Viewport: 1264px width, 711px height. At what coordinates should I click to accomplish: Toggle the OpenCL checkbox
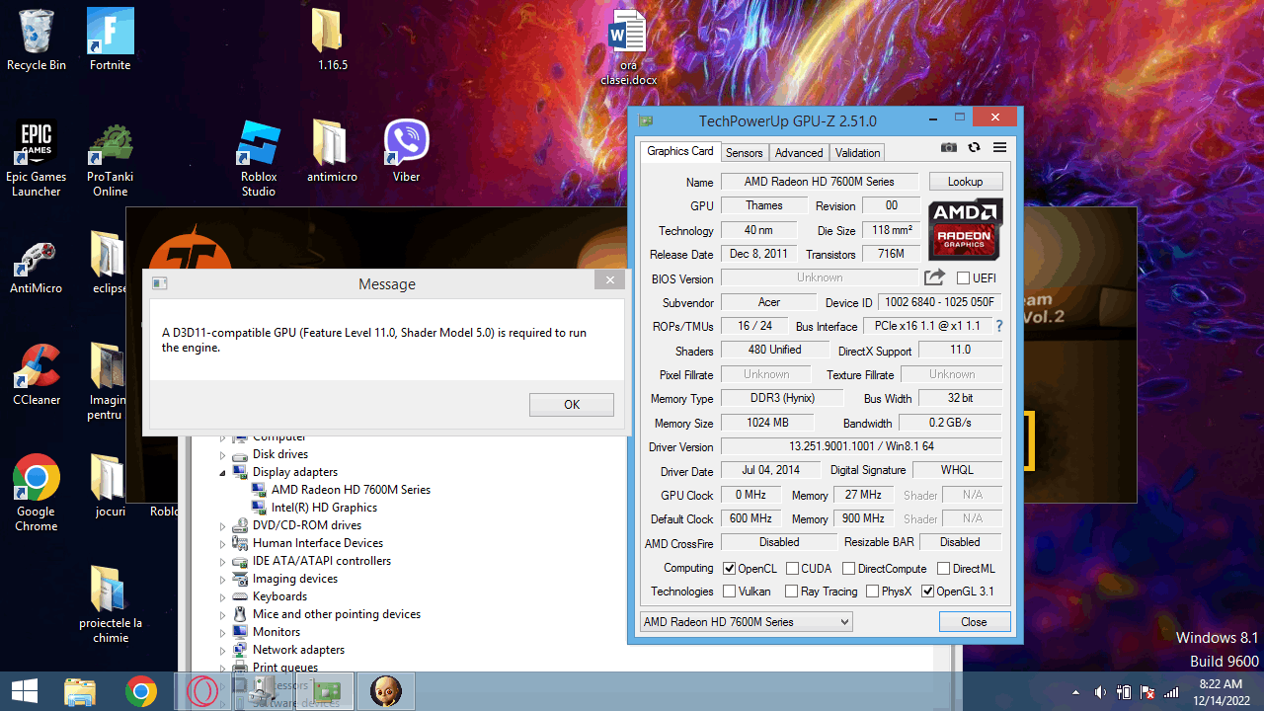(730, 569)
